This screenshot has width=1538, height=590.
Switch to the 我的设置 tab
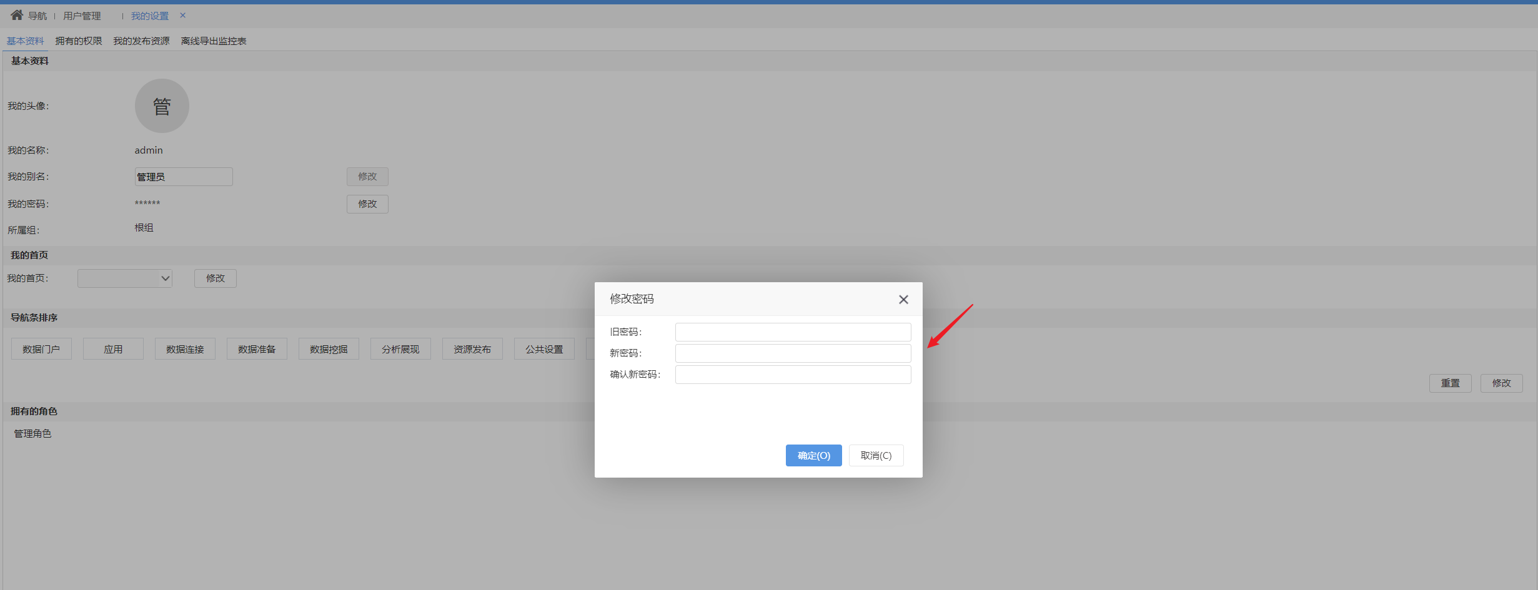point(150,16)
